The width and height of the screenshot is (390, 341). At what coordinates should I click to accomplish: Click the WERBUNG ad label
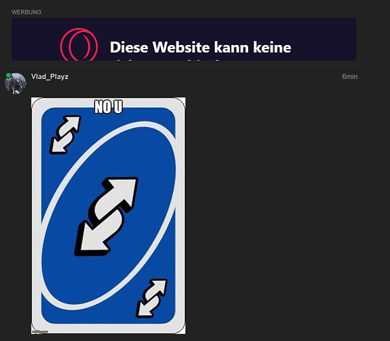click(x=27, y=12)
